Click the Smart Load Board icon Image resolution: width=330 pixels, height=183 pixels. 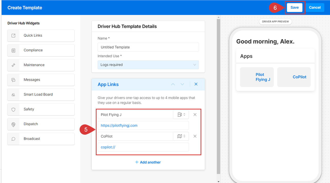[13, 95]
